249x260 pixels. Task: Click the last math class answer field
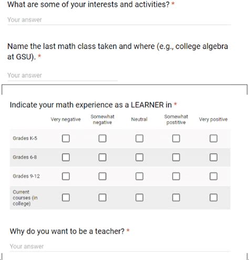coord(63,76)
